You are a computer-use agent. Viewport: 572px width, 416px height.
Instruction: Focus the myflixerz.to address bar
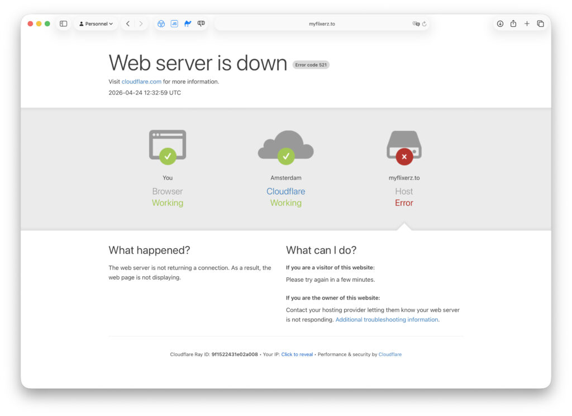click(322, 23)
